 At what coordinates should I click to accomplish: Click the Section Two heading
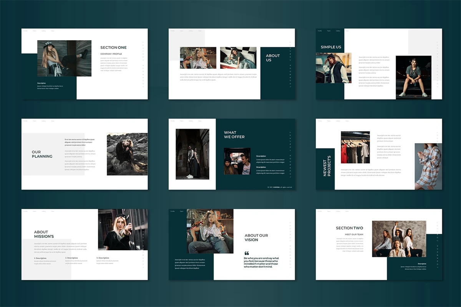coord(349,228)
